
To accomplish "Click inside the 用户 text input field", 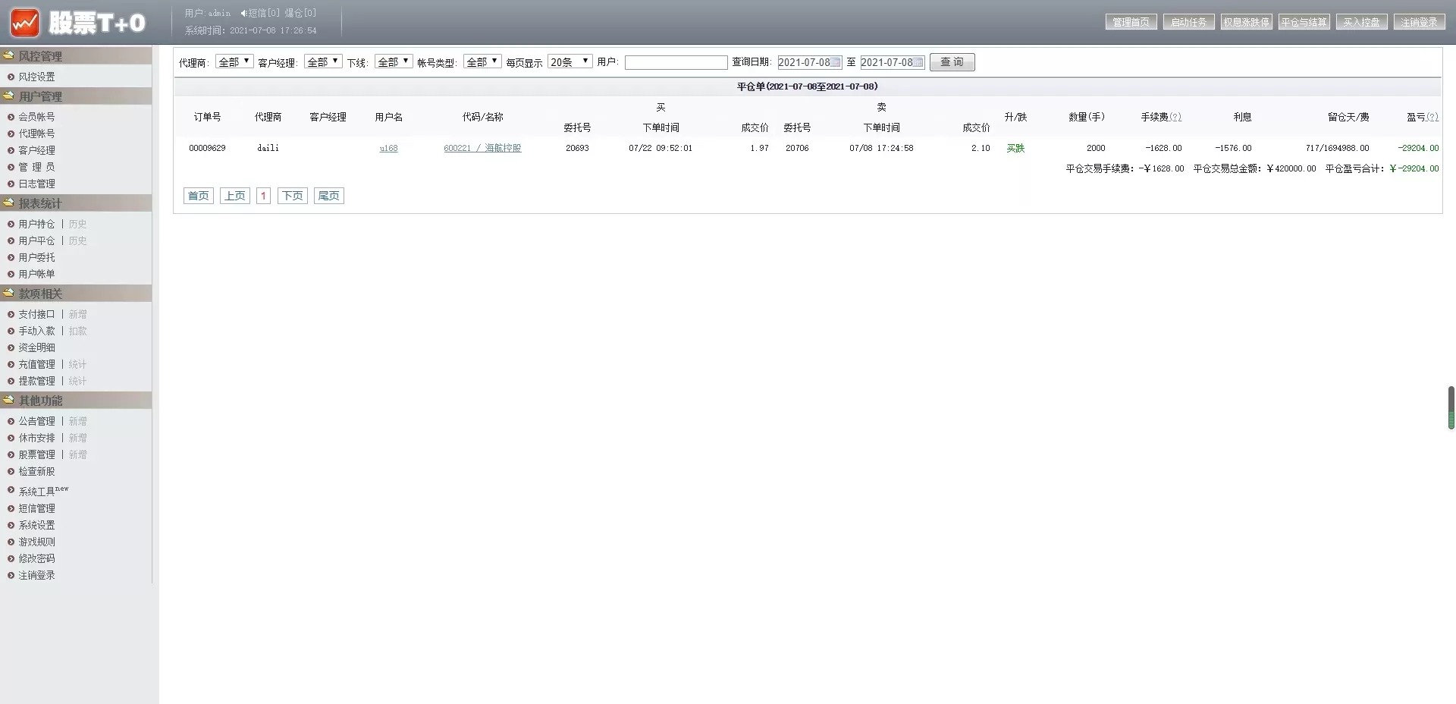I will (676, 62).
